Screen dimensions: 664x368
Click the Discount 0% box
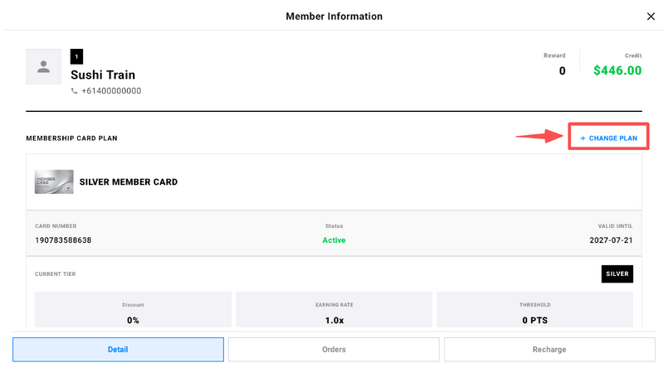133,309
